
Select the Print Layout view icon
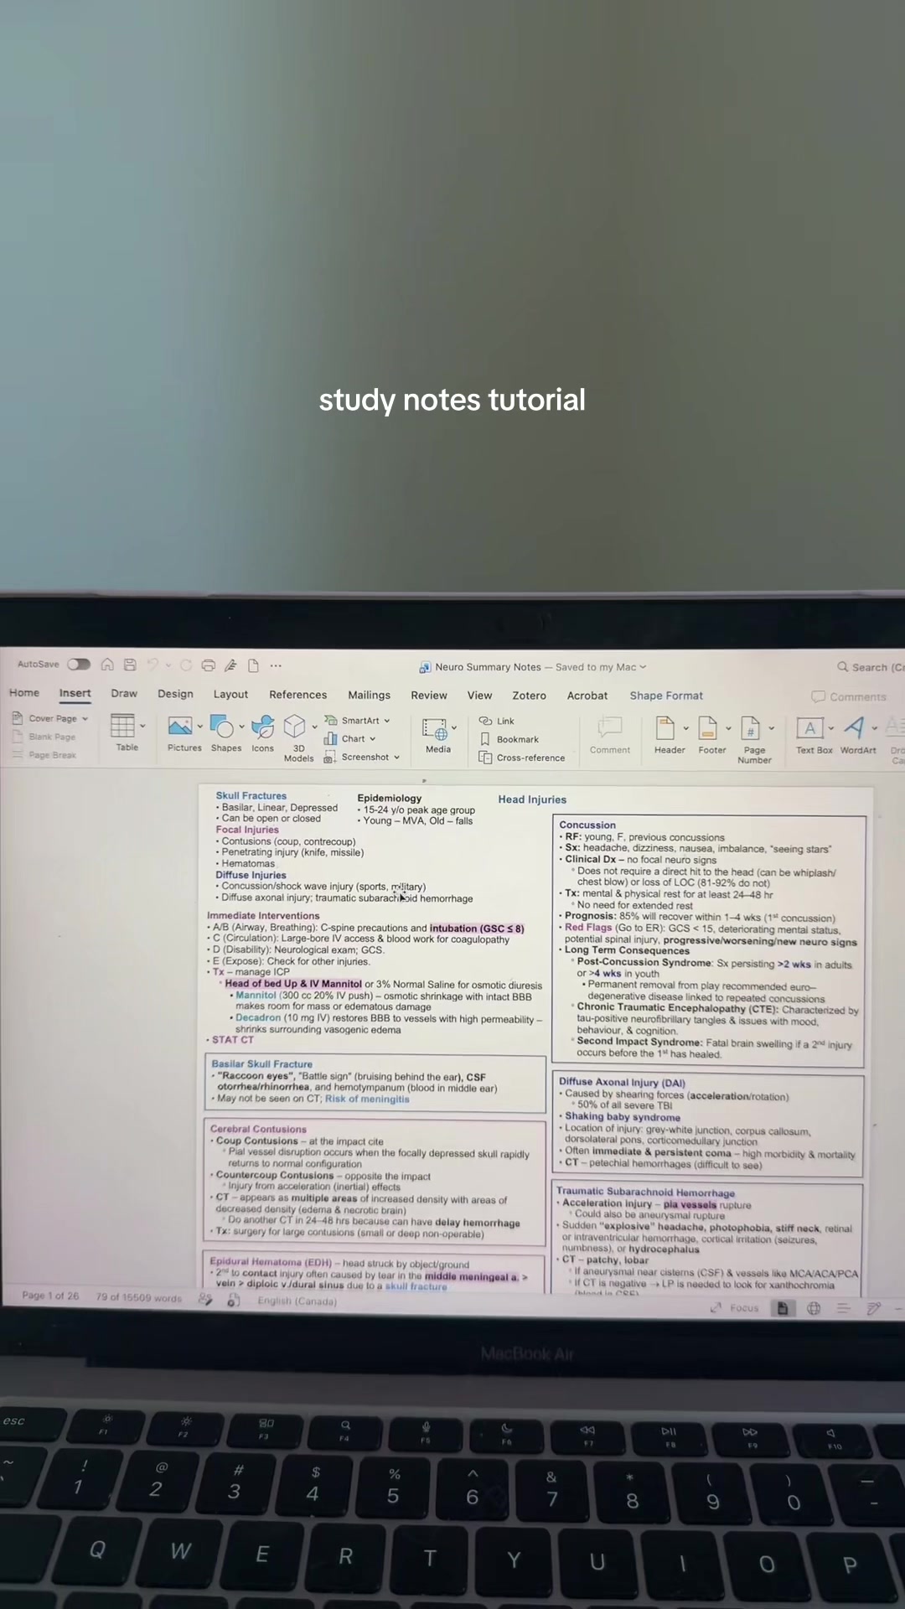pyautogui.click(x=783, y=1308)
